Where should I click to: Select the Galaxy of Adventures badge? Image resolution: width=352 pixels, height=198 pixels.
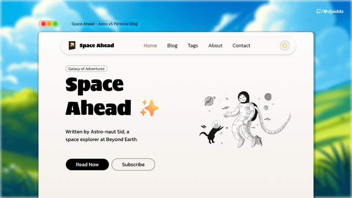(x=86, y=69)
